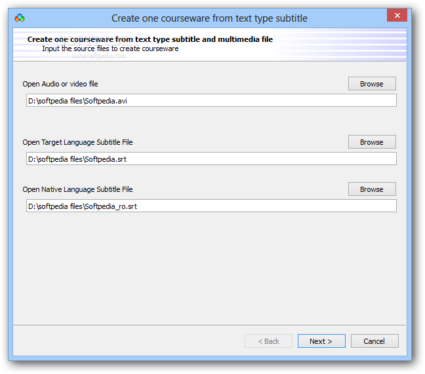Browse for the native language subtitle file

(372, 189)
